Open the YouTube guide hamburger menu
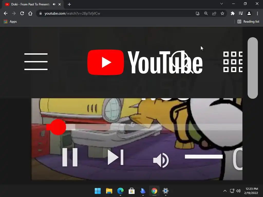263x197 pixels. click(x=36, y=62)
